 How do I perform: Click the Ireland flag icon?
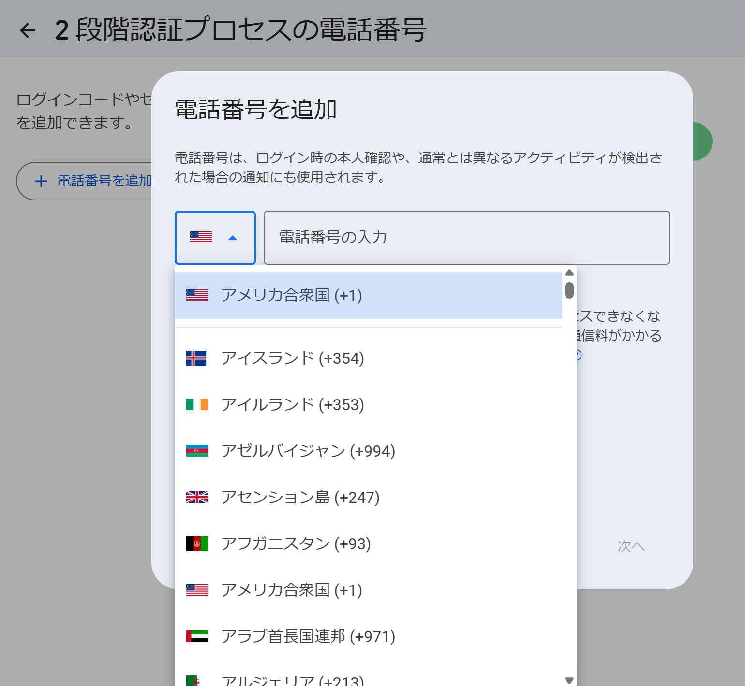(x=196, y=404)
